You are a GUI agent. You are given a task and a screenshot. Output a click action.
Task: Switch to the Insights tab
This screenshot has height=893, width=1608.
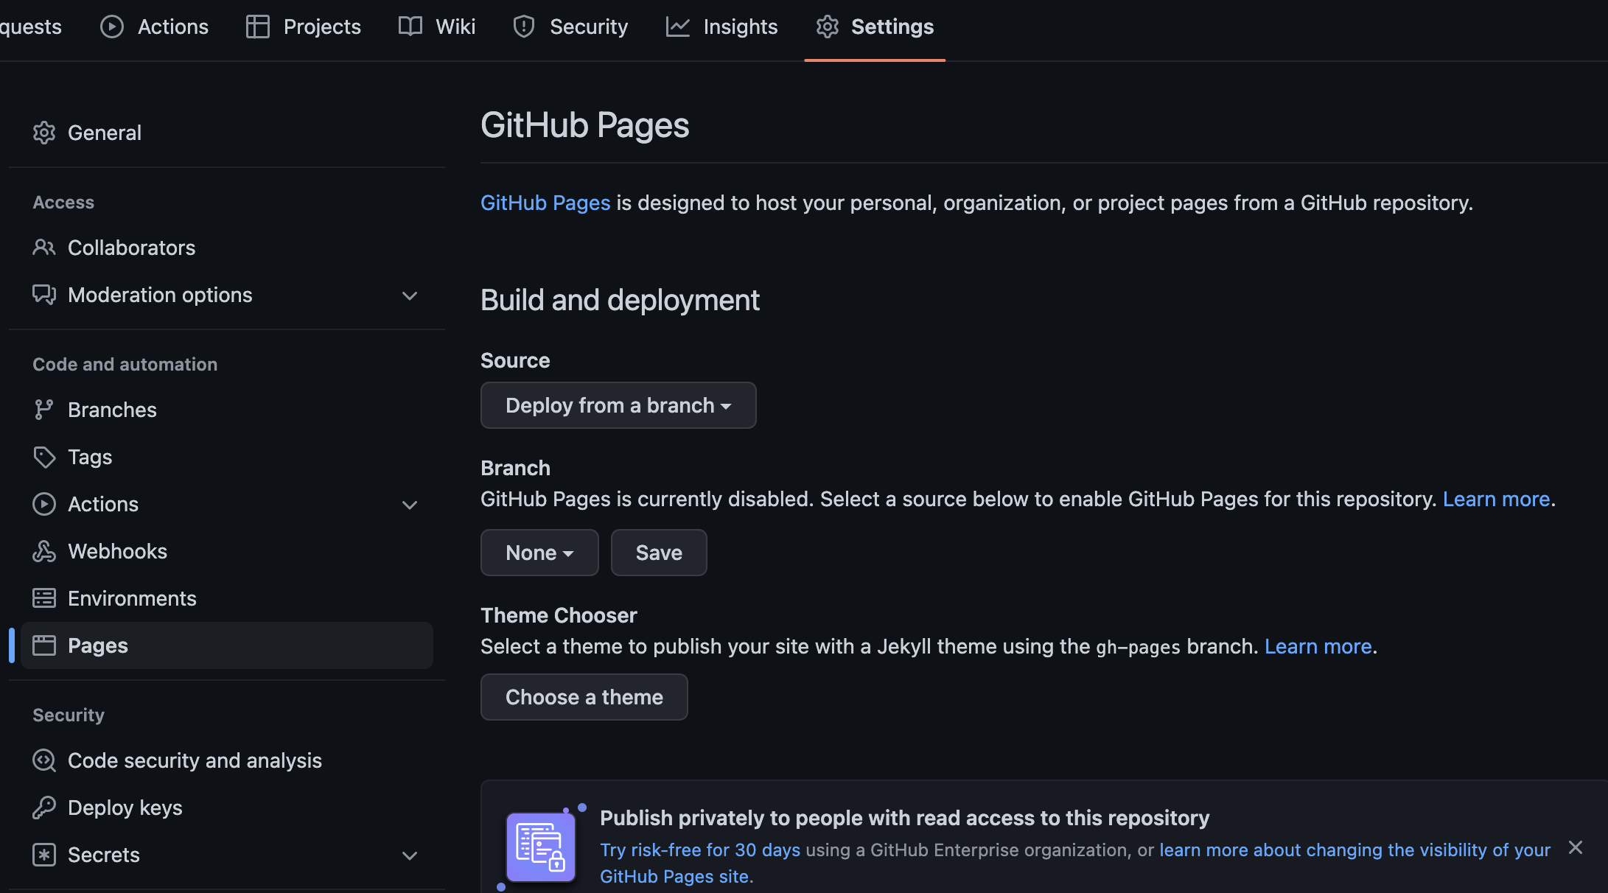[721, 27]
